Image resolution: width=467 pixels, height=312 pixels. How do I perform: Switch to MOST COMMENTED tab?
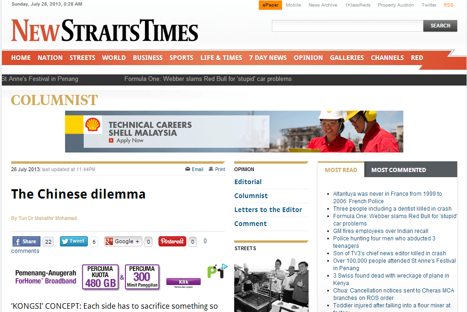pos(399,170)
